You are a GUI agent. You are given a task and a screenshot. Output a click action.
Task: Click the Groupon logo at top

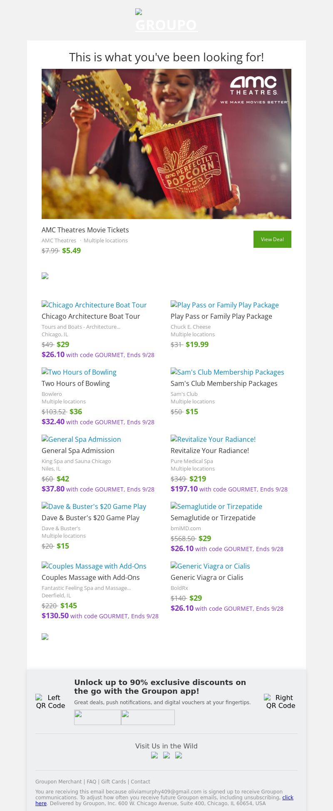click(x=166, y=21)
